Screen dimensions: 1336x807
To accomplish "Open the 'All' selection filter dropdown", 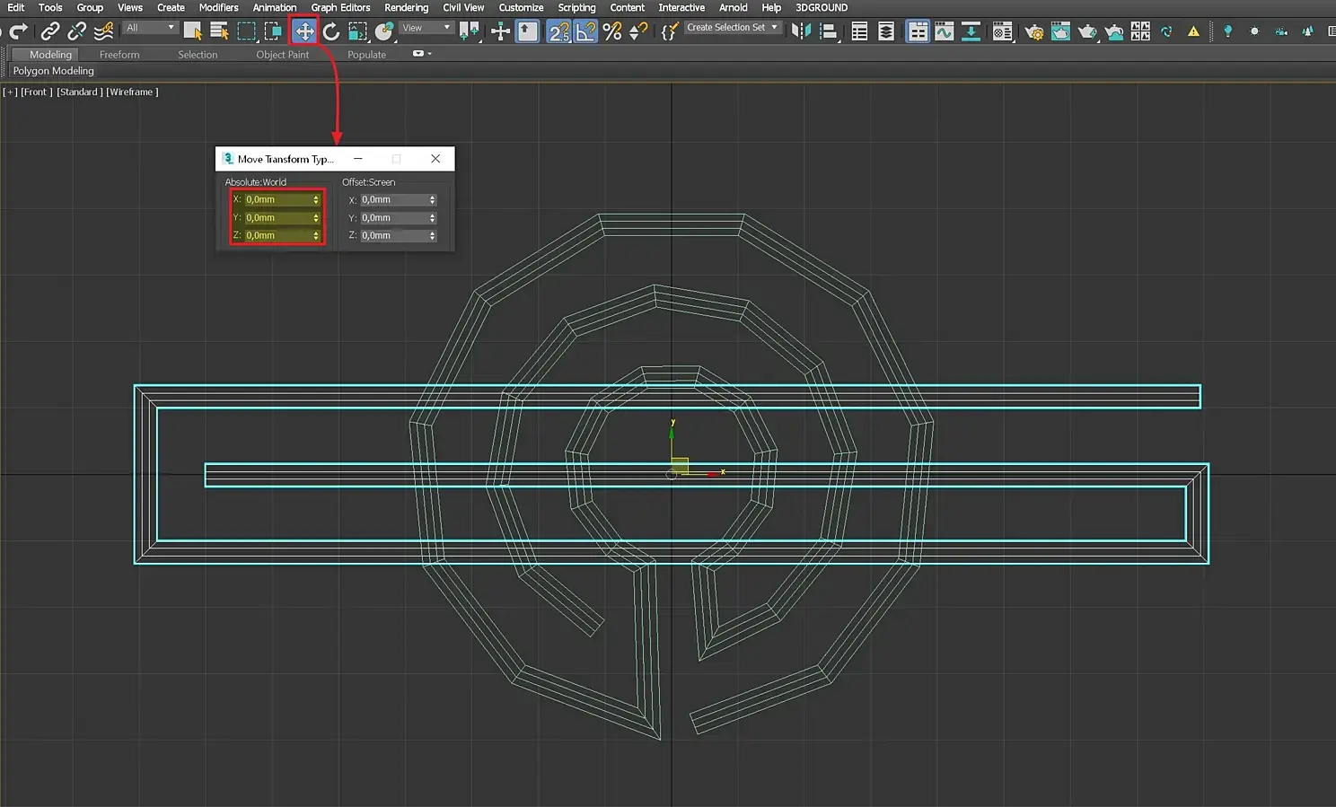I will (150, 28).
